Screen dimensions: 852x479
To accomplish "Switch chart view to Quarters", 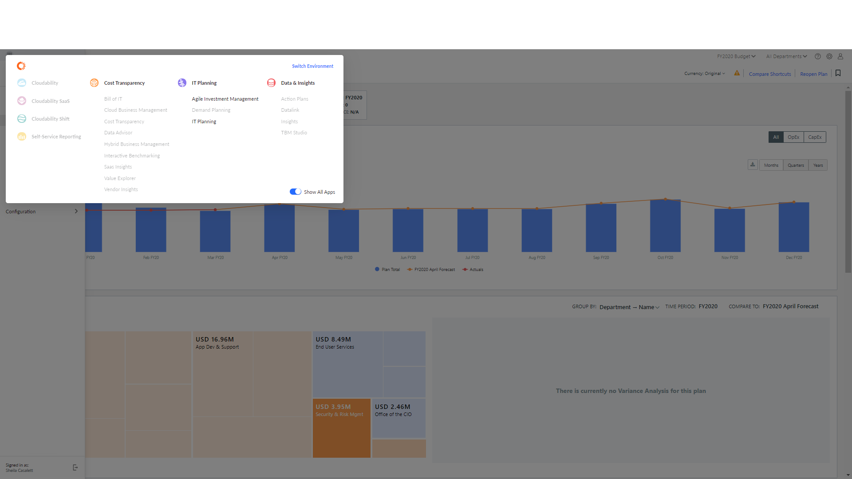I will 796,165.
